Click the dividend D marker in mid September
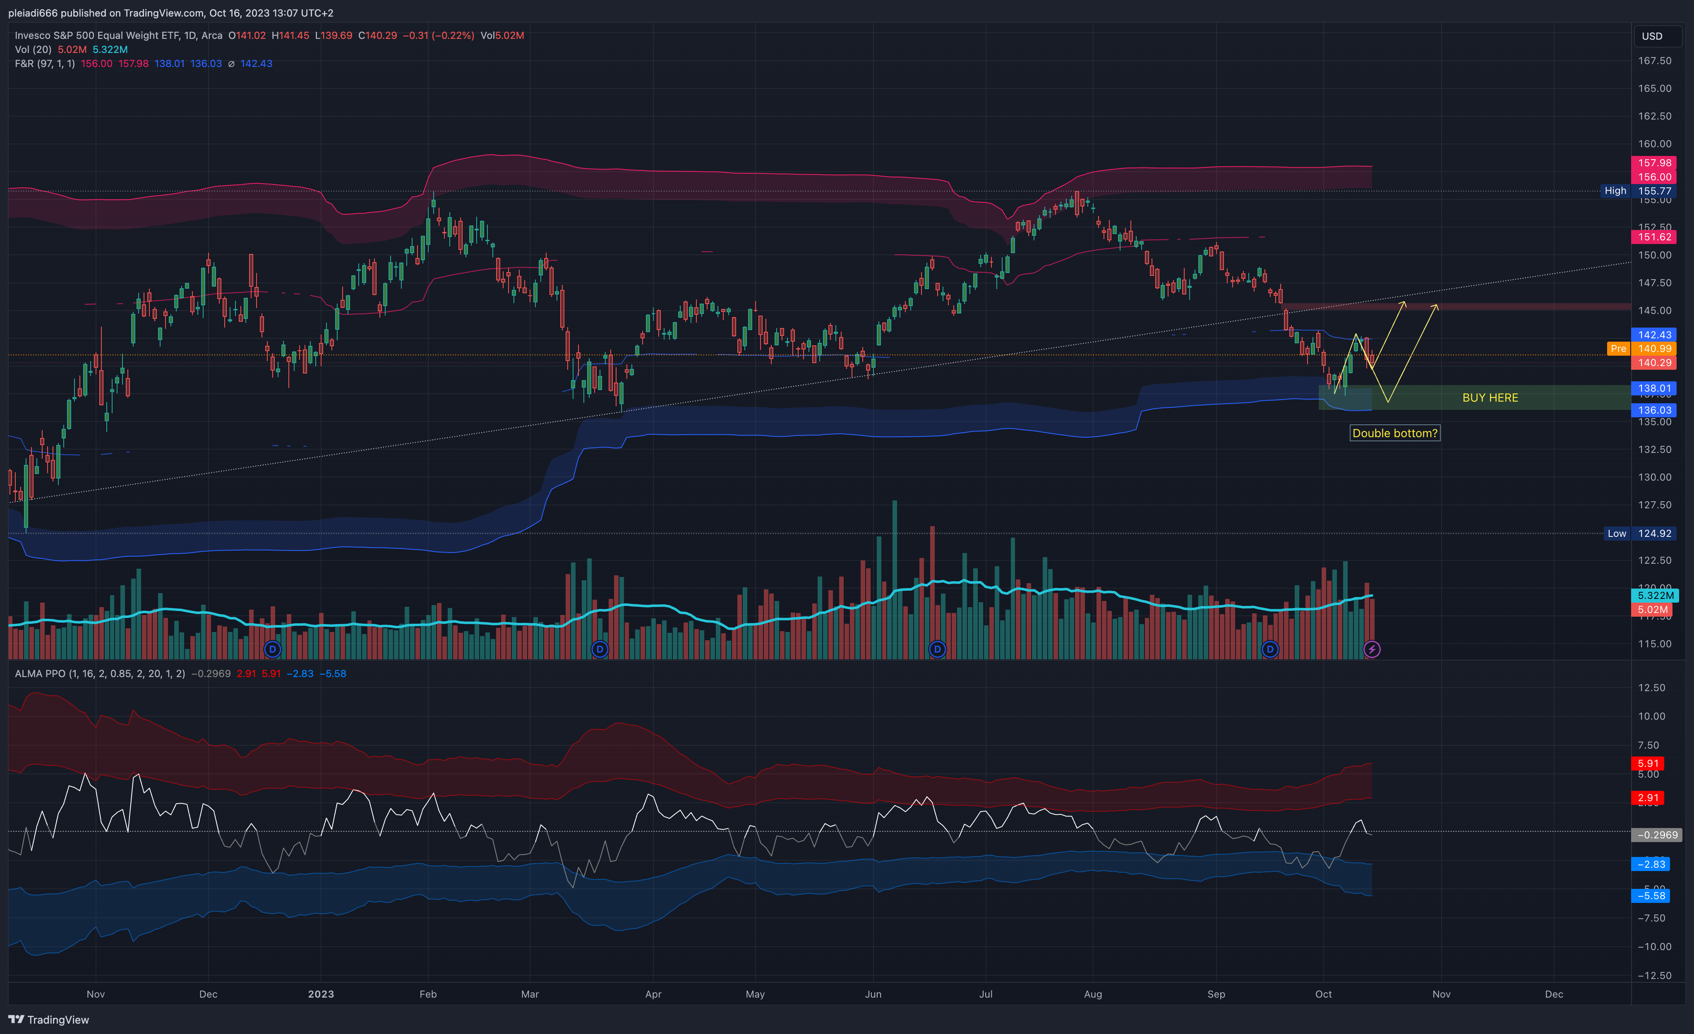The image size is (1694, 1034). [1270, 649]
